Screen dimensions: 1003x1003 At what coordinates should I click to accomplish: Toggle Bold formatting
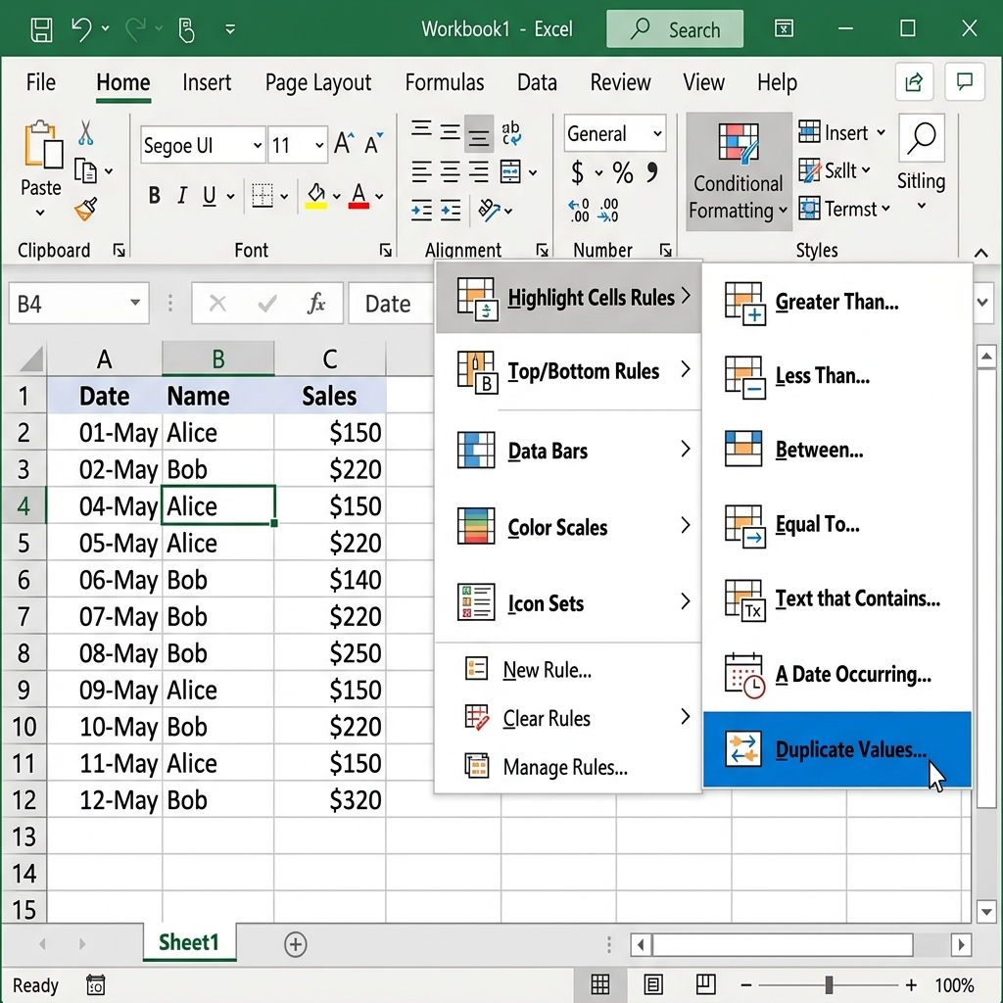pyautogui.click(x=154, y=195)
